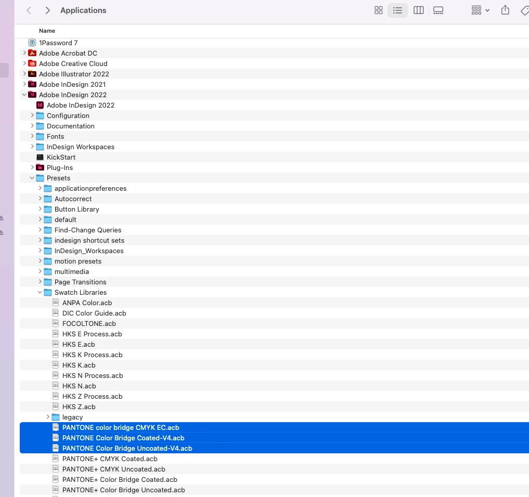529x497 pixels.
Task: Click the FOCOLTONE.acb file icon
Action: pos(56,323)
